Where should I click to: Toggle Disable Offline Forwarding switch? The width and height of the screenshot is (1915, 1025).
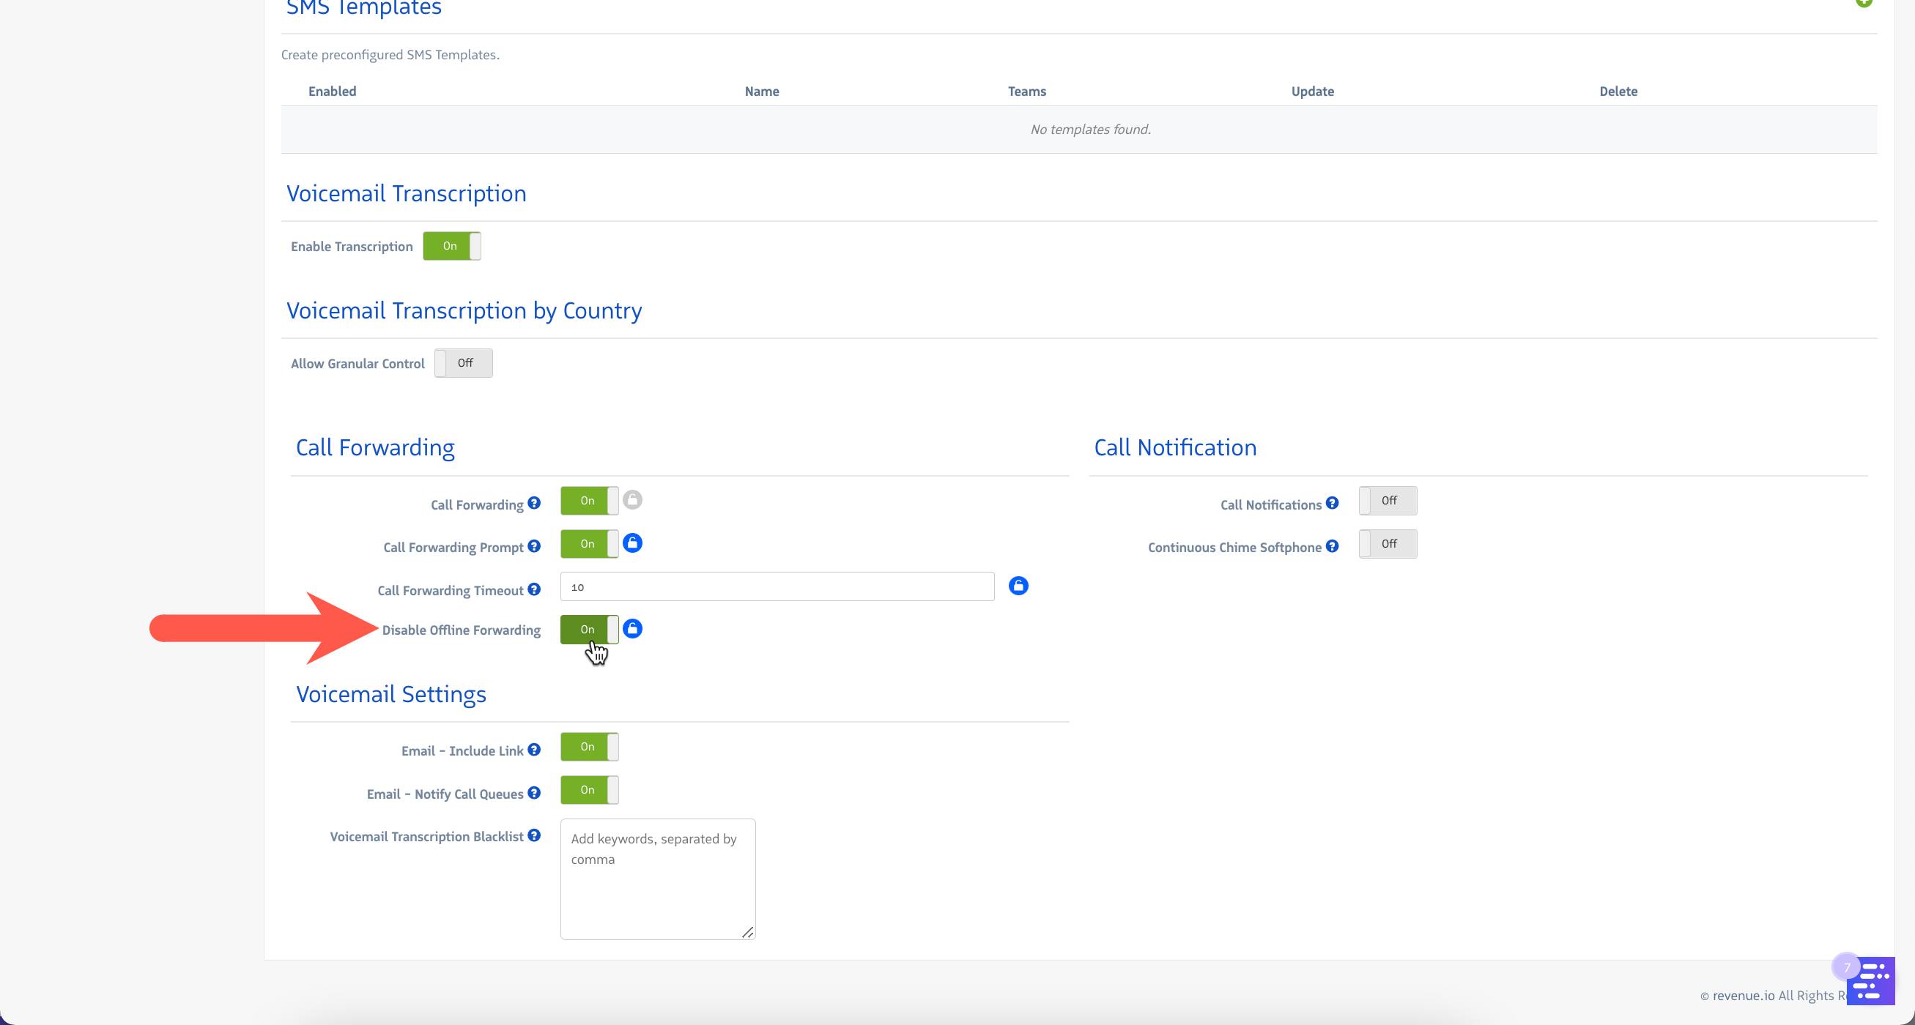pyautogui.click(x=589, y=629)
